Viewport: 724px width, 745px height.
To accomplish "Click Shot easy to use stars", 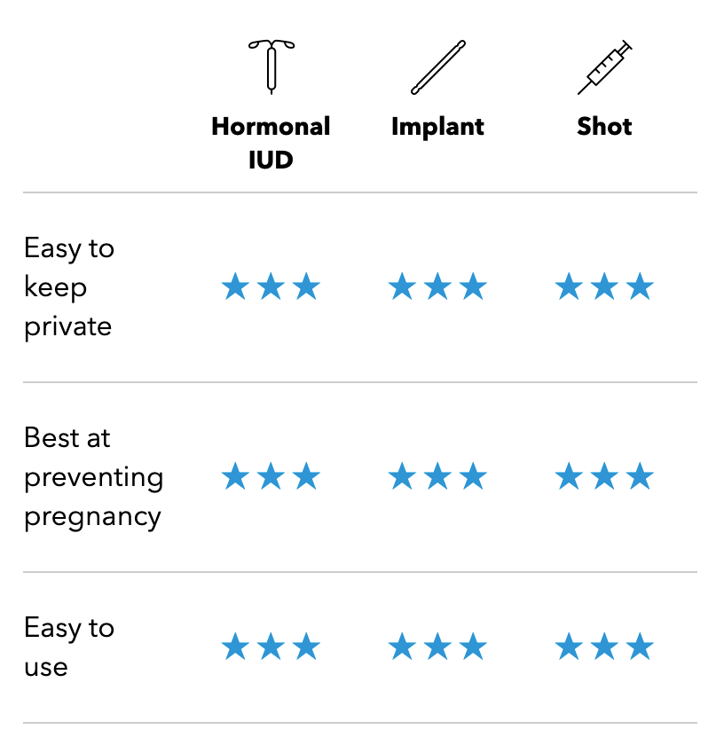I will [x=605, y=647].
